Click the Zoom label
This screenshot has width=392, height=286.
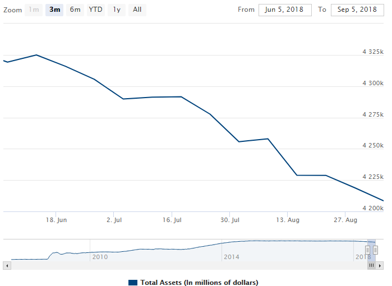tap(12, 10)
